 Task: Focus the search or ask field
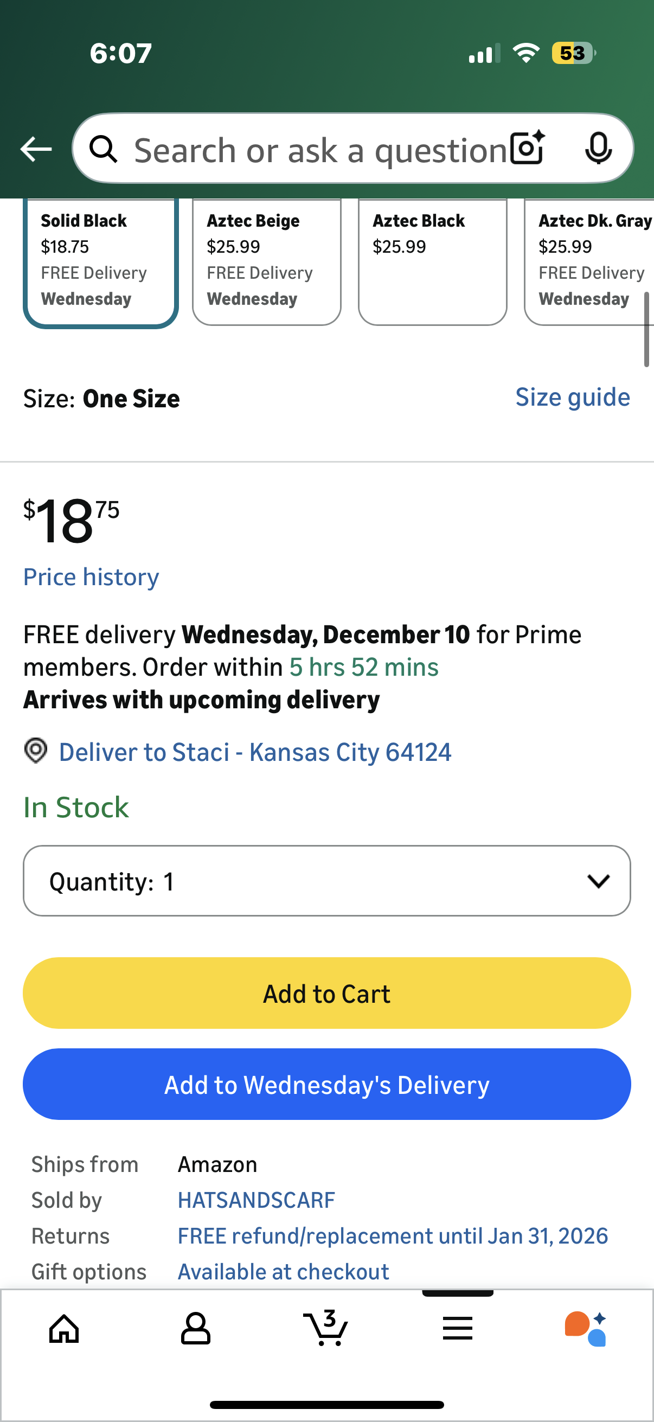320,150
